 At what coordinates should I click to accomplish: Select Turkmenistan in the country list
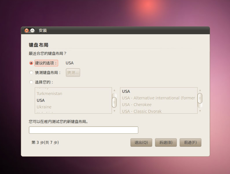pos(73,94)
